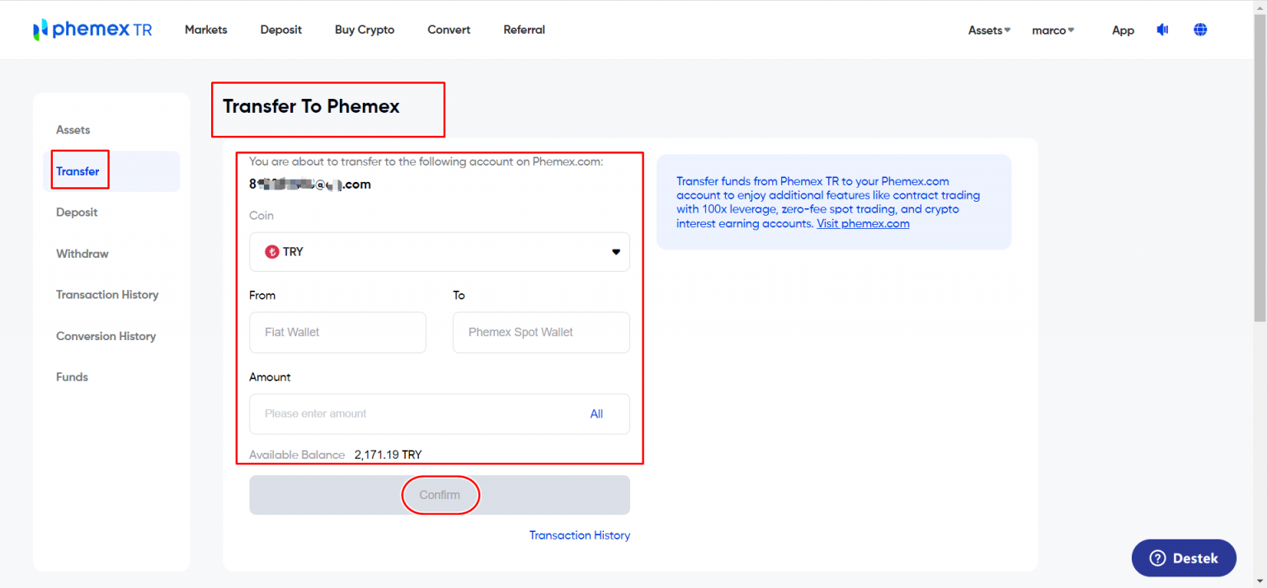Open the marco account dropdown

pyautogui.click(x=1052, y=30)
